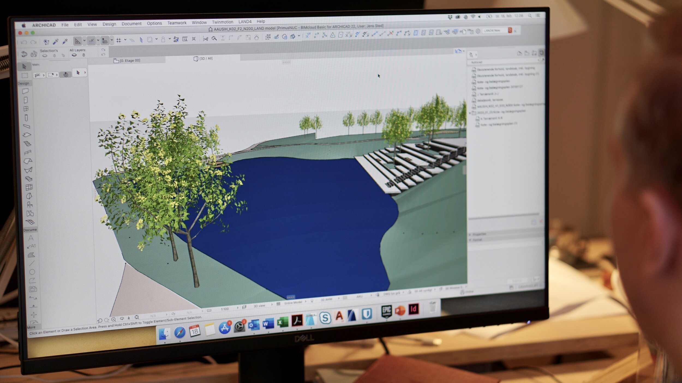Viewport: 682px width, 383px height.
Task: Click the Zoom In magnifier below the 3D view
Action: pos(113,320)
